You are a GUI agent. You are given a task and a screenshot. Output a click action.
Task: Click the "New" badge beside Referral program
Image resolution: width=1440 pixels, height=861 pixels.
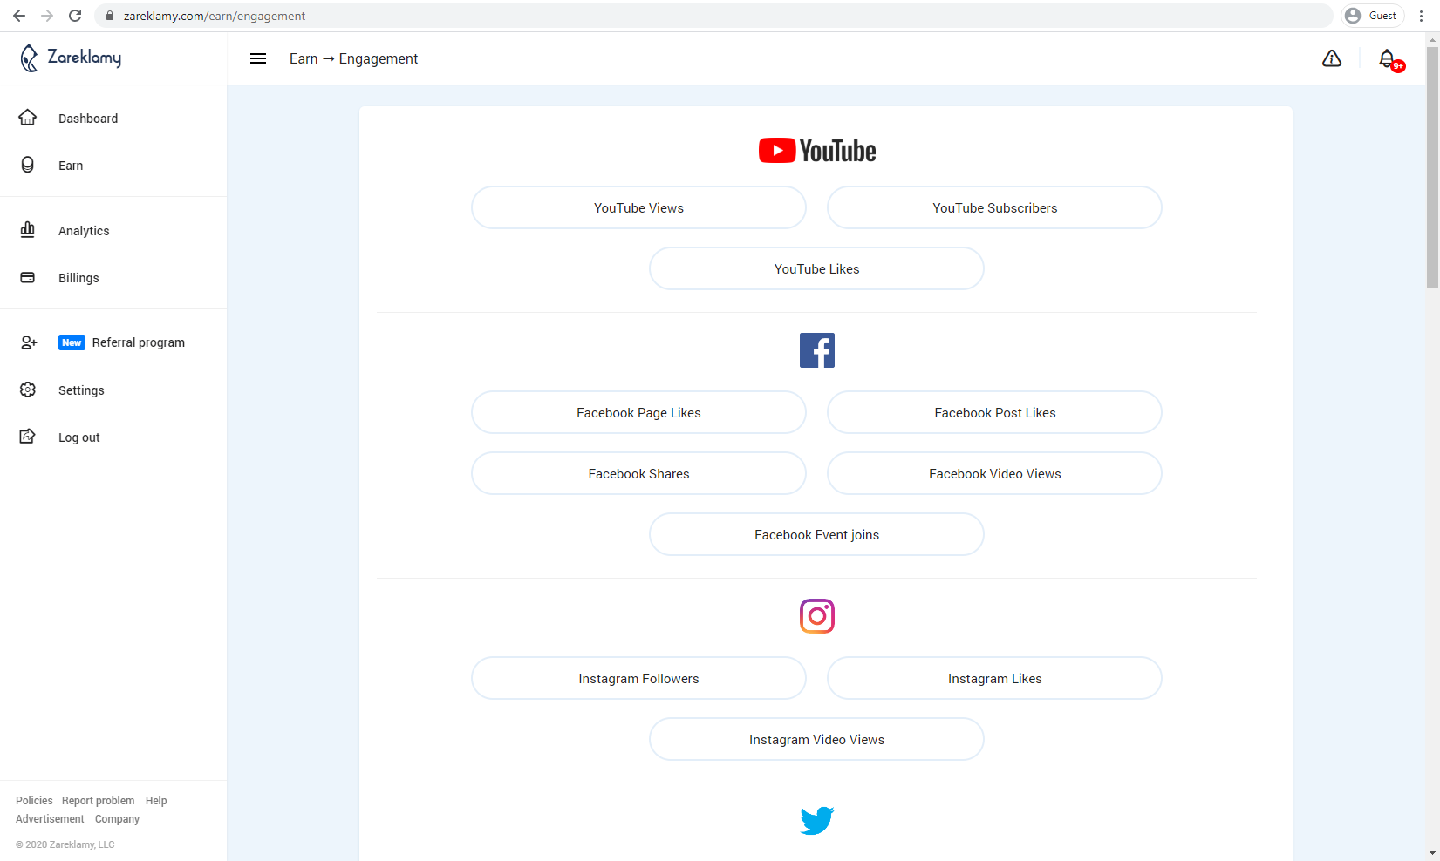tap(72, 342)
